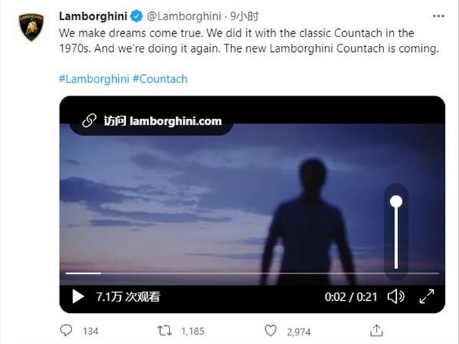The image size is (459, 344).
Task: Expand video to fullscreen
Action: [427, 296]
